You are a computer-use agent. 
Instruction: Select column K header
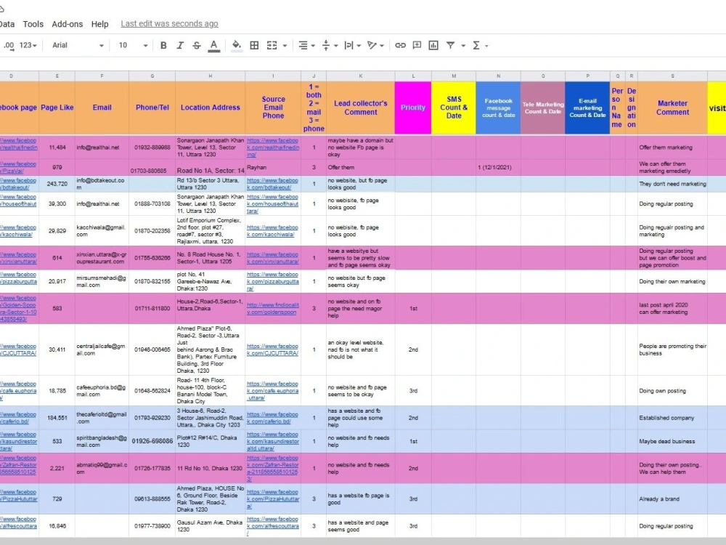click(x=361, y=76)
